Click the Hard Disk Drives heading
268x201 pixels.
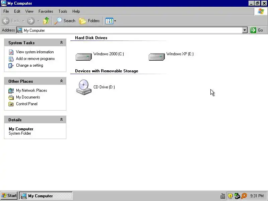pyautogui.click(x=91, y=38)
